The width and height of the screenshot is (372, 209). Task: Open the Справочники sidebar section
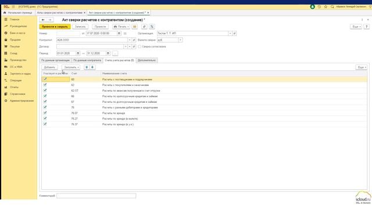17,94
